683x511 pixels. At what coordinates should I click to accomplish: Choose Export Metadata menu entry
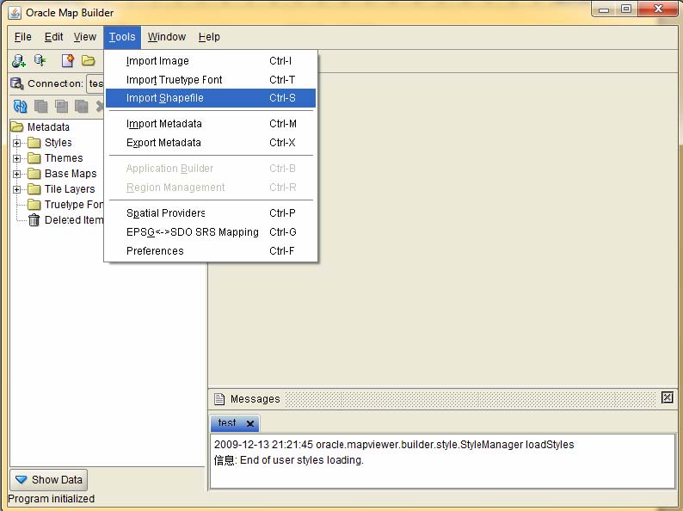point(211,143)
